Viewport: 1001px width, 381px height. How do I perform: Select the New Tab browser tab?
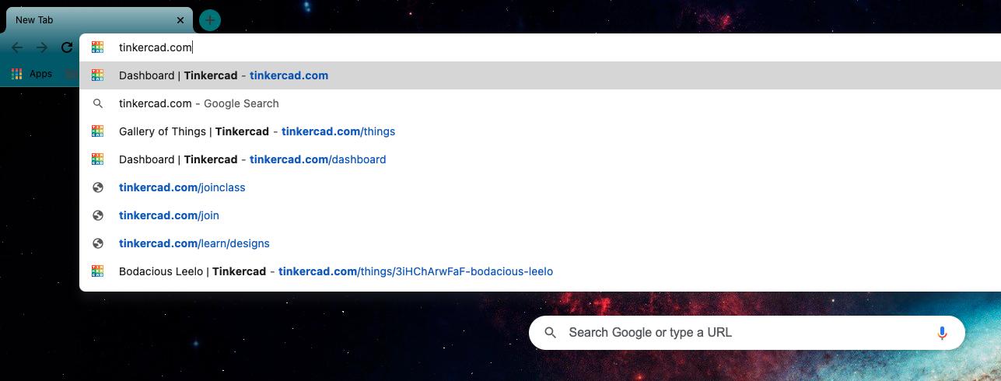click(x=100, y=20)
